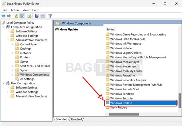
Task: Select Windows Game Recording and Broadcasting
Action: click(138, 34)
